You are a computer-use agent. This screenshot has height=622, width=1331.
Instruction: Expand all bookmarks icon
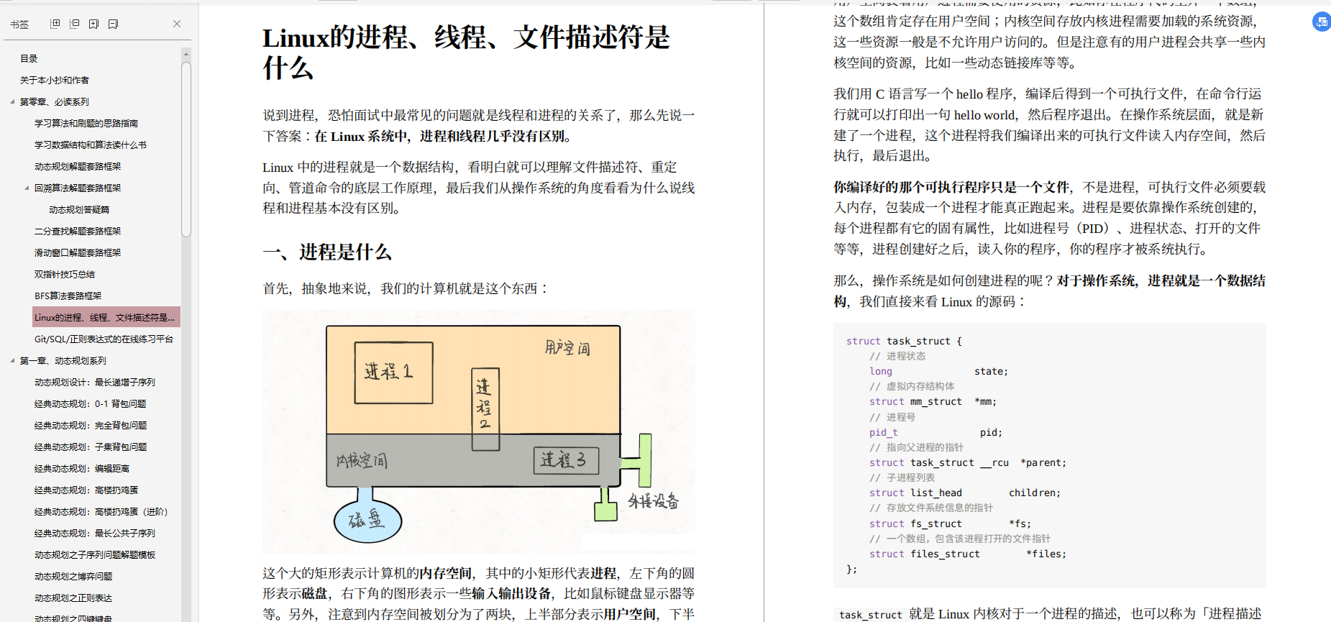tap(55, 24)
